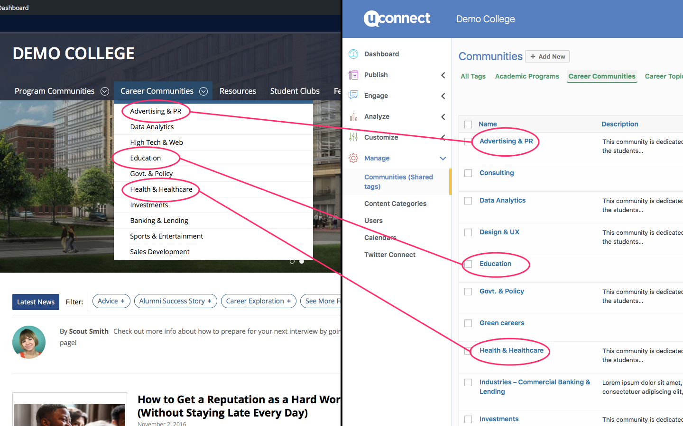The image size is (683, 426).
Task: Collapse the Manage section chevron
Action: (443, 159)
